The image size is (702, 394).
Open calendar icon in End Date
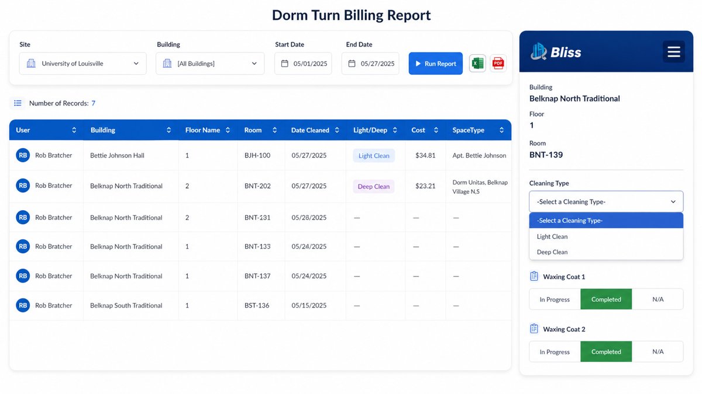(x=352, y=64)
